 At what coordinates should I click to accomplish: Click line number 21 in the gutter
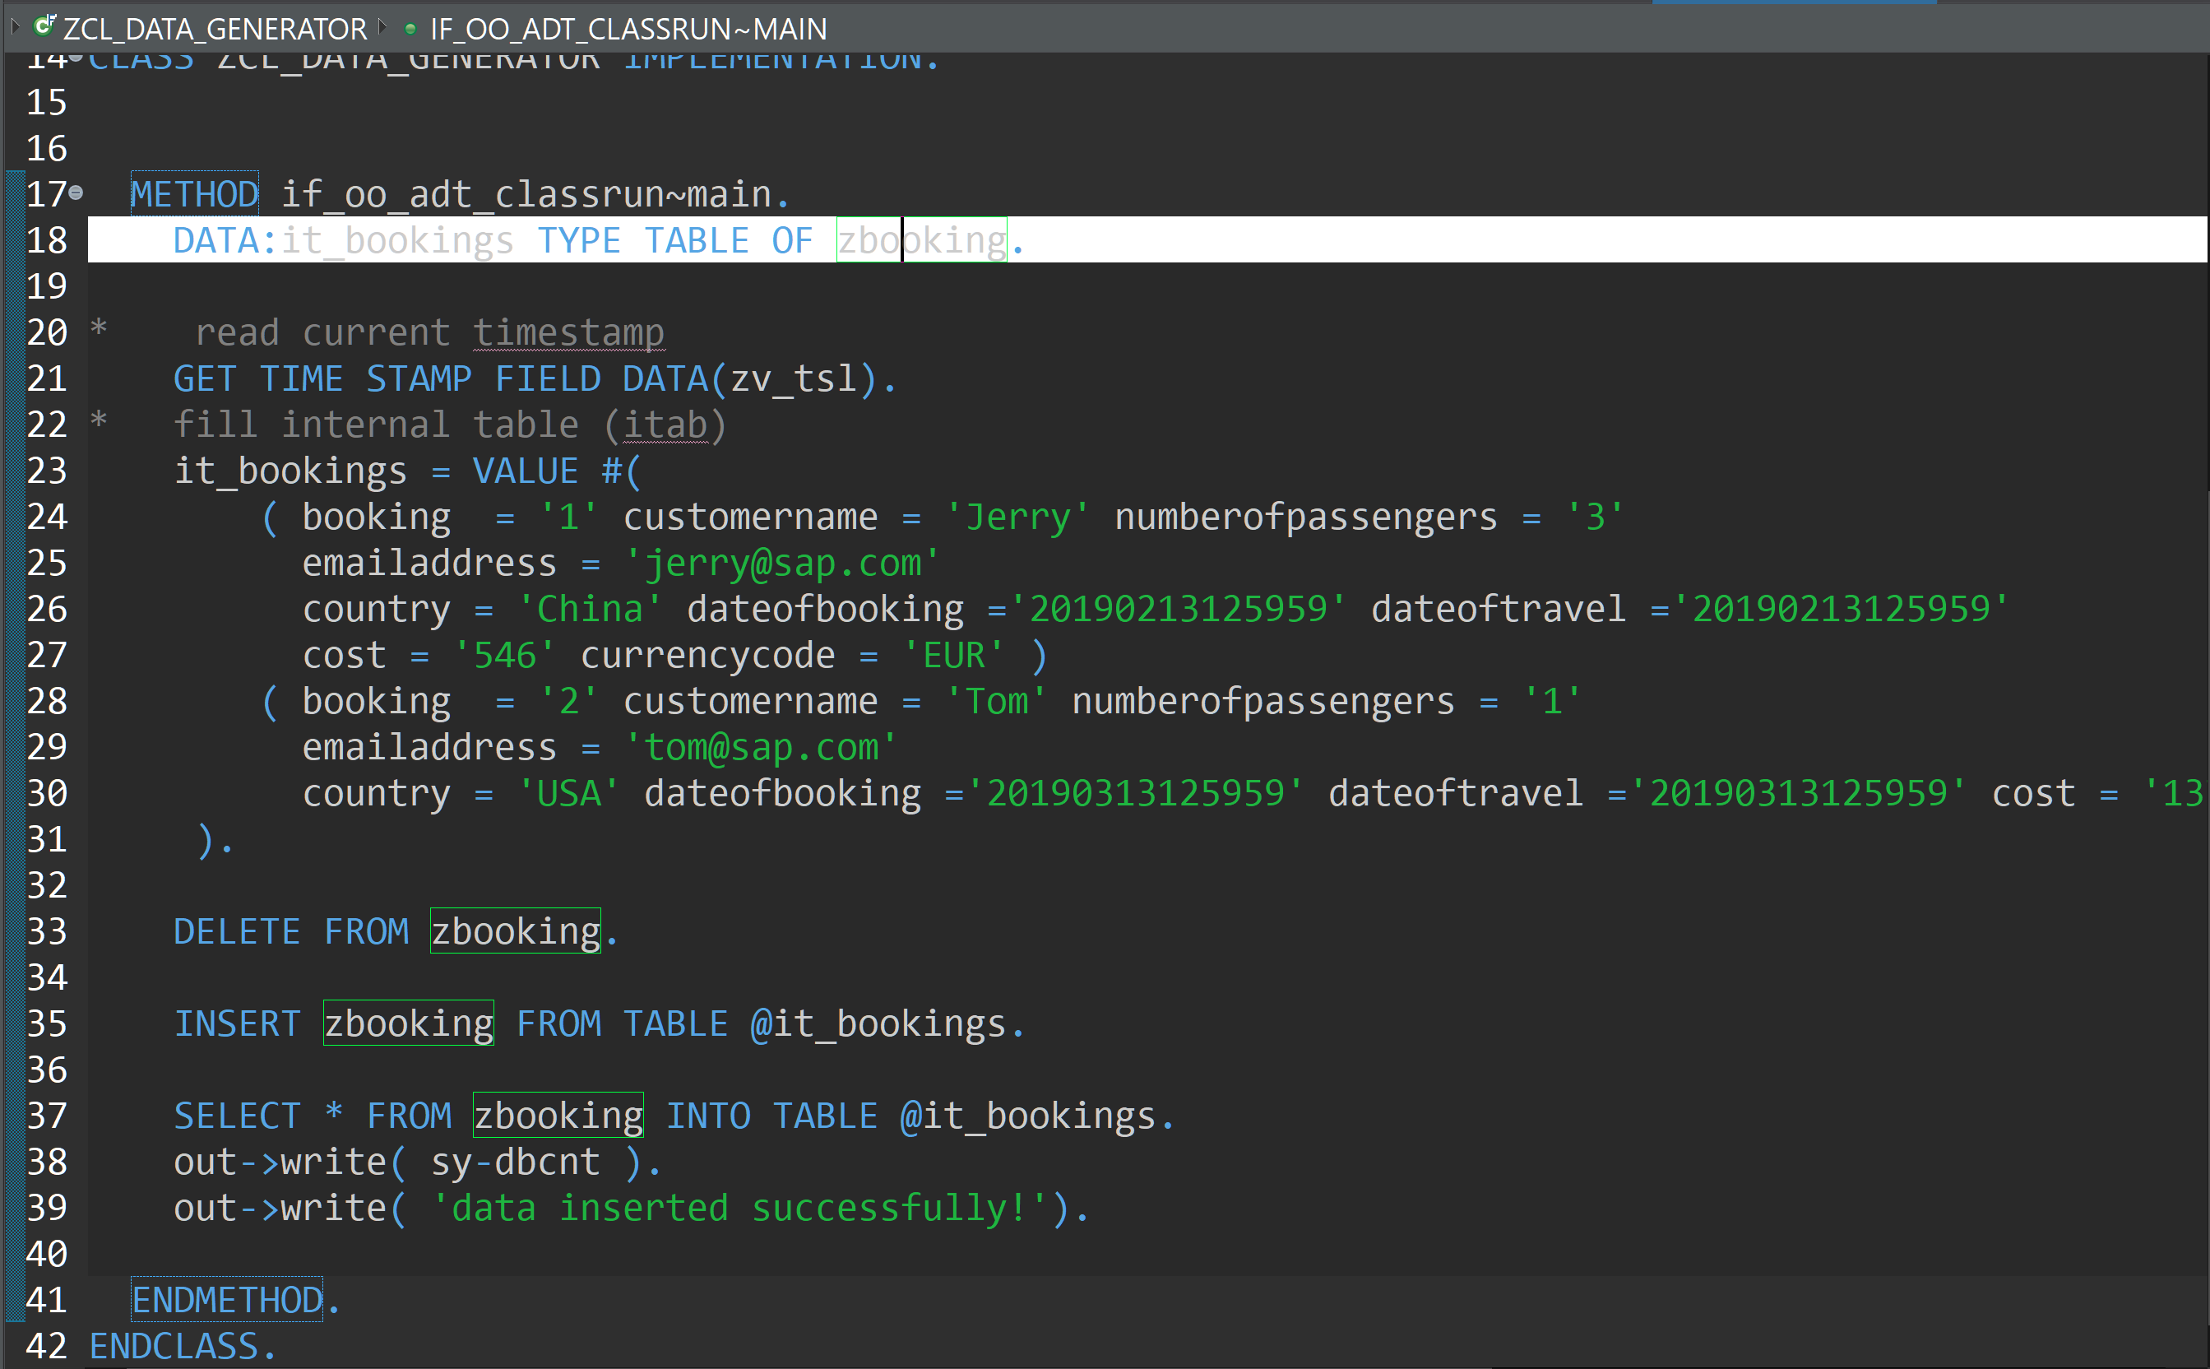click(47, 378)
